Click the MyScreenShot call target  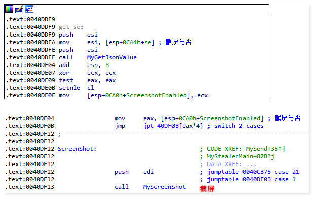(164, 187)
